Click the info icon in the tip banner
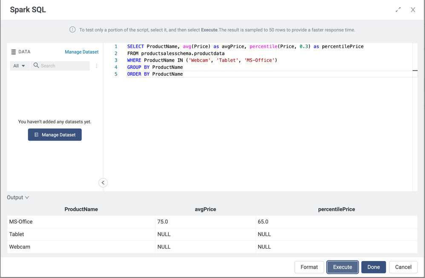The image size is (425, 278). (x=72, y=30)
